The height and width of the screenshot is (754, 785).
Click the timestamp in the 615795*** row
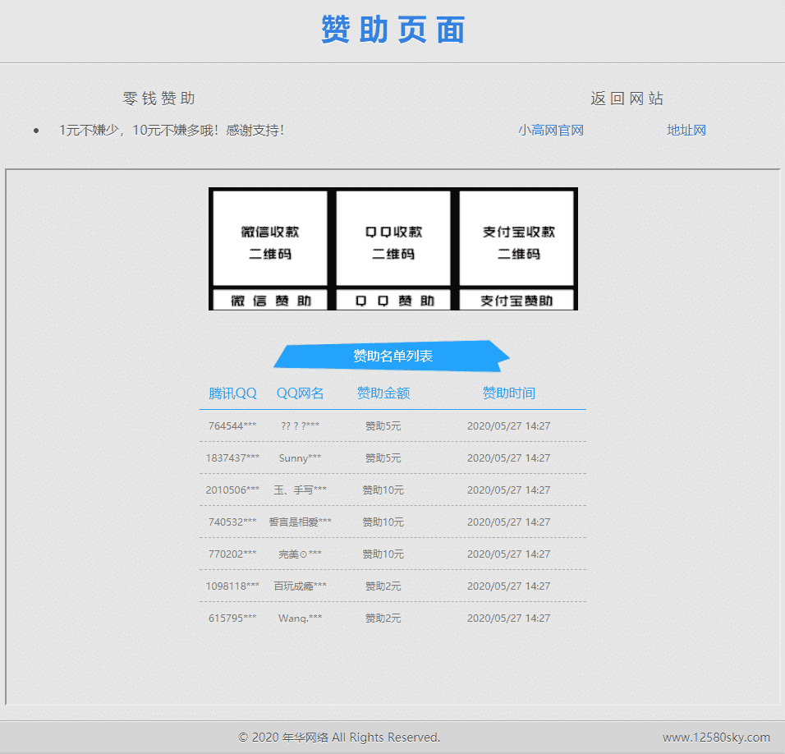(508, 618)
